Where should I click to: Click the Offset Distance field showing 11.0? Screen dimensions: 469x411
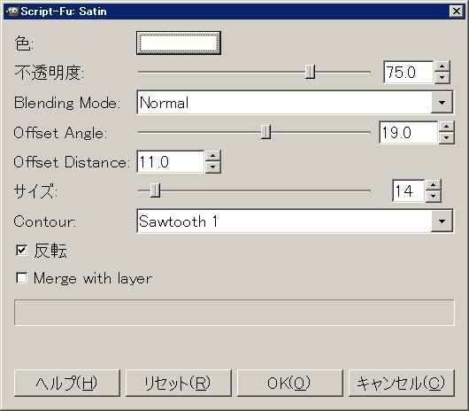point(171,161)
